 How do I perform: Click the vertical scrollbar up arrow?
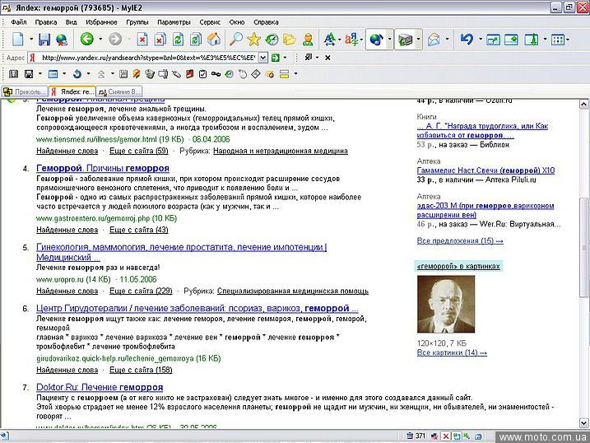tap(583, 104)
